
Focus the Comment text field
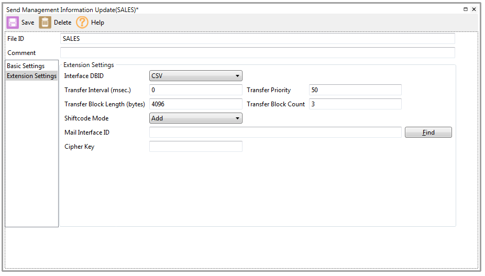tap(257, 53)
